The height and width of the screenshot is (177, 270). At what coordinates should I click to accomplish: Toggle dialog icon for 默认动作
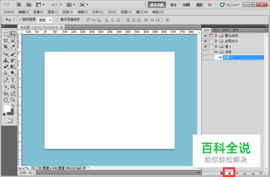[x=211, y=36]
